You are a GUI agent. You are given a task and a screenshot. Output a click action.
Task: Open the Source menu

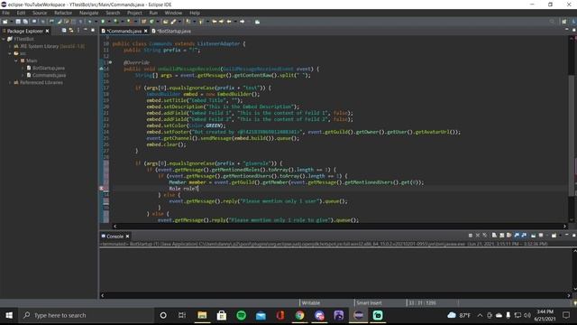(40, 13)
